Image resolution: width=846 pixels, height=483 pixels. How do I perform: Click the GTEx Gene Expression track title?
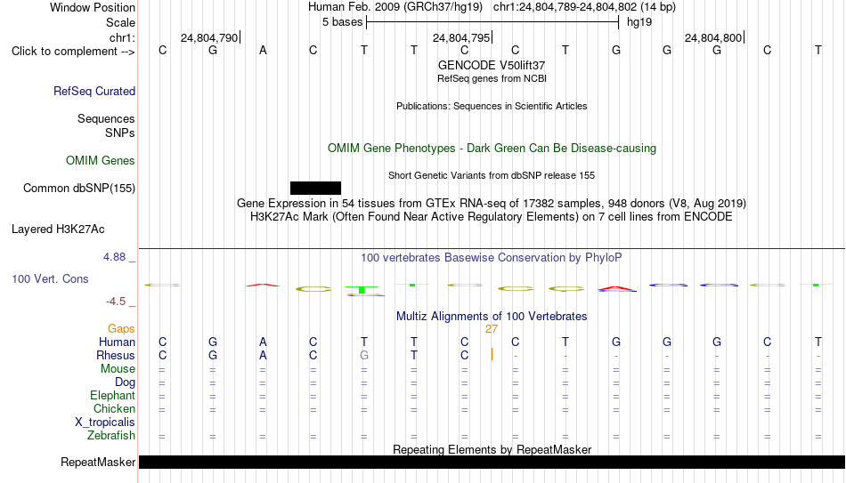(492, 203)
